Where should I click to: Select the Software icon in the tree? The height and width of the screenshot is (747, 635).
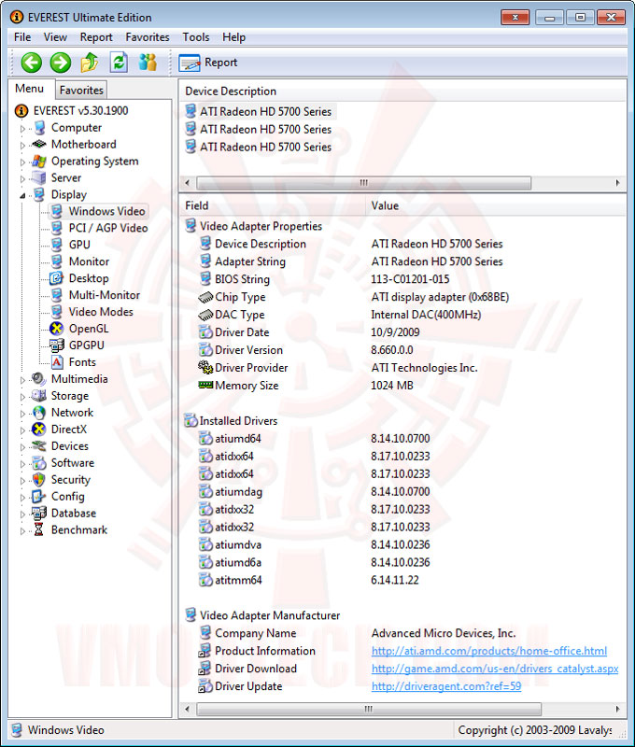click(38, 462)
